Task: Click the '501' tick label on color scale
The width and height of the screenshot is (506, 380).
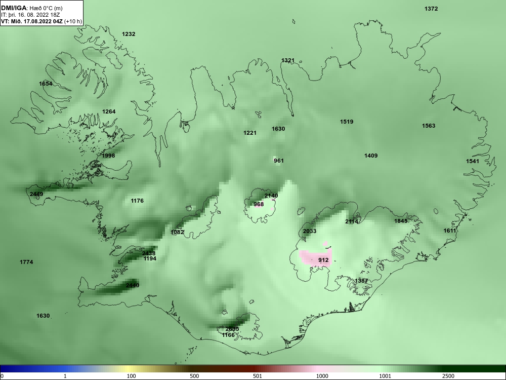Action: pos(258,376)
